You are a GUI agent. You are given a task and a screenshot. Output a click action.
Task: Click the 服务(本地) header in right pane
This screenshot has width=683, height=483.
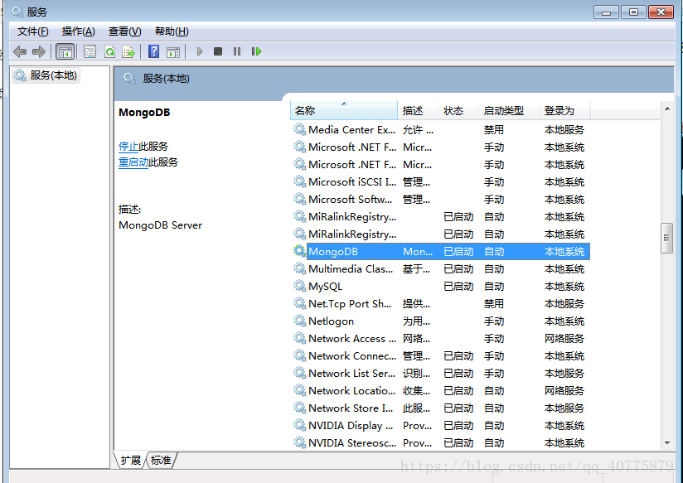pyautogui.click(x=166, y=79)
